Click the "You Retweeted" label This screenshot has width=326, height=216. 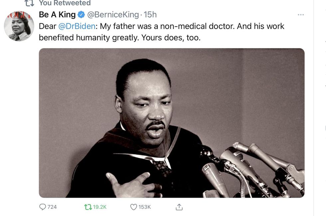[65, 3]
